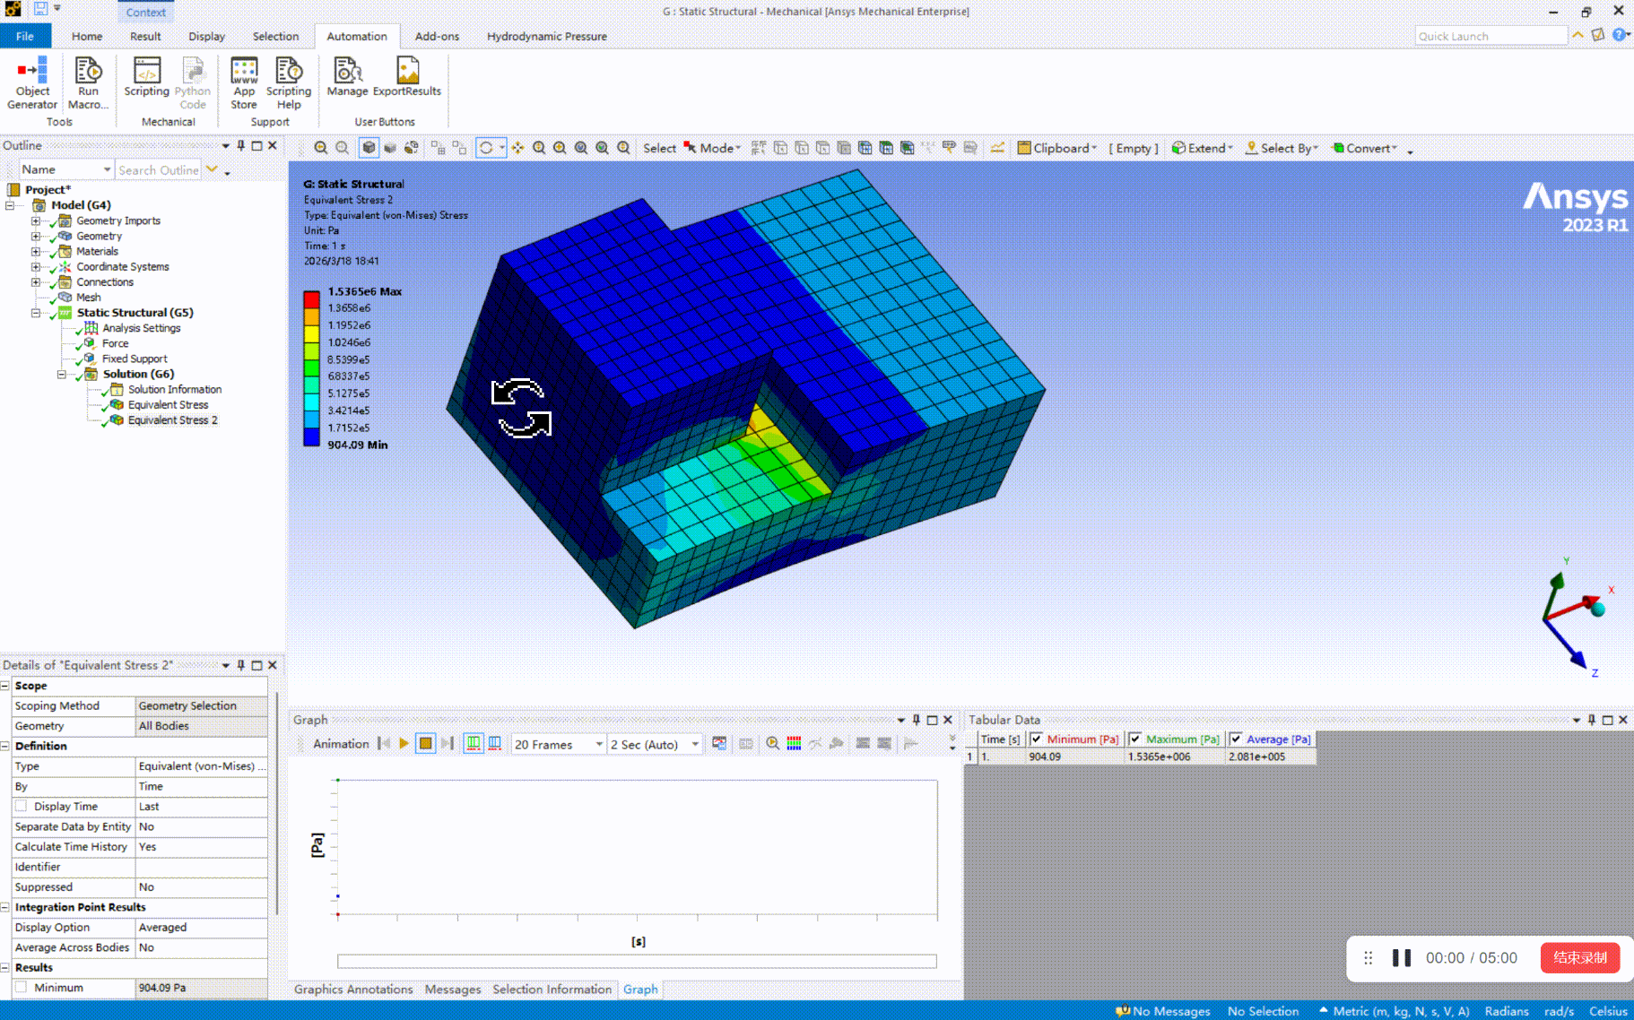
Task: Click the graph zoom magnifier icon
Action: (x=772, y=744)
